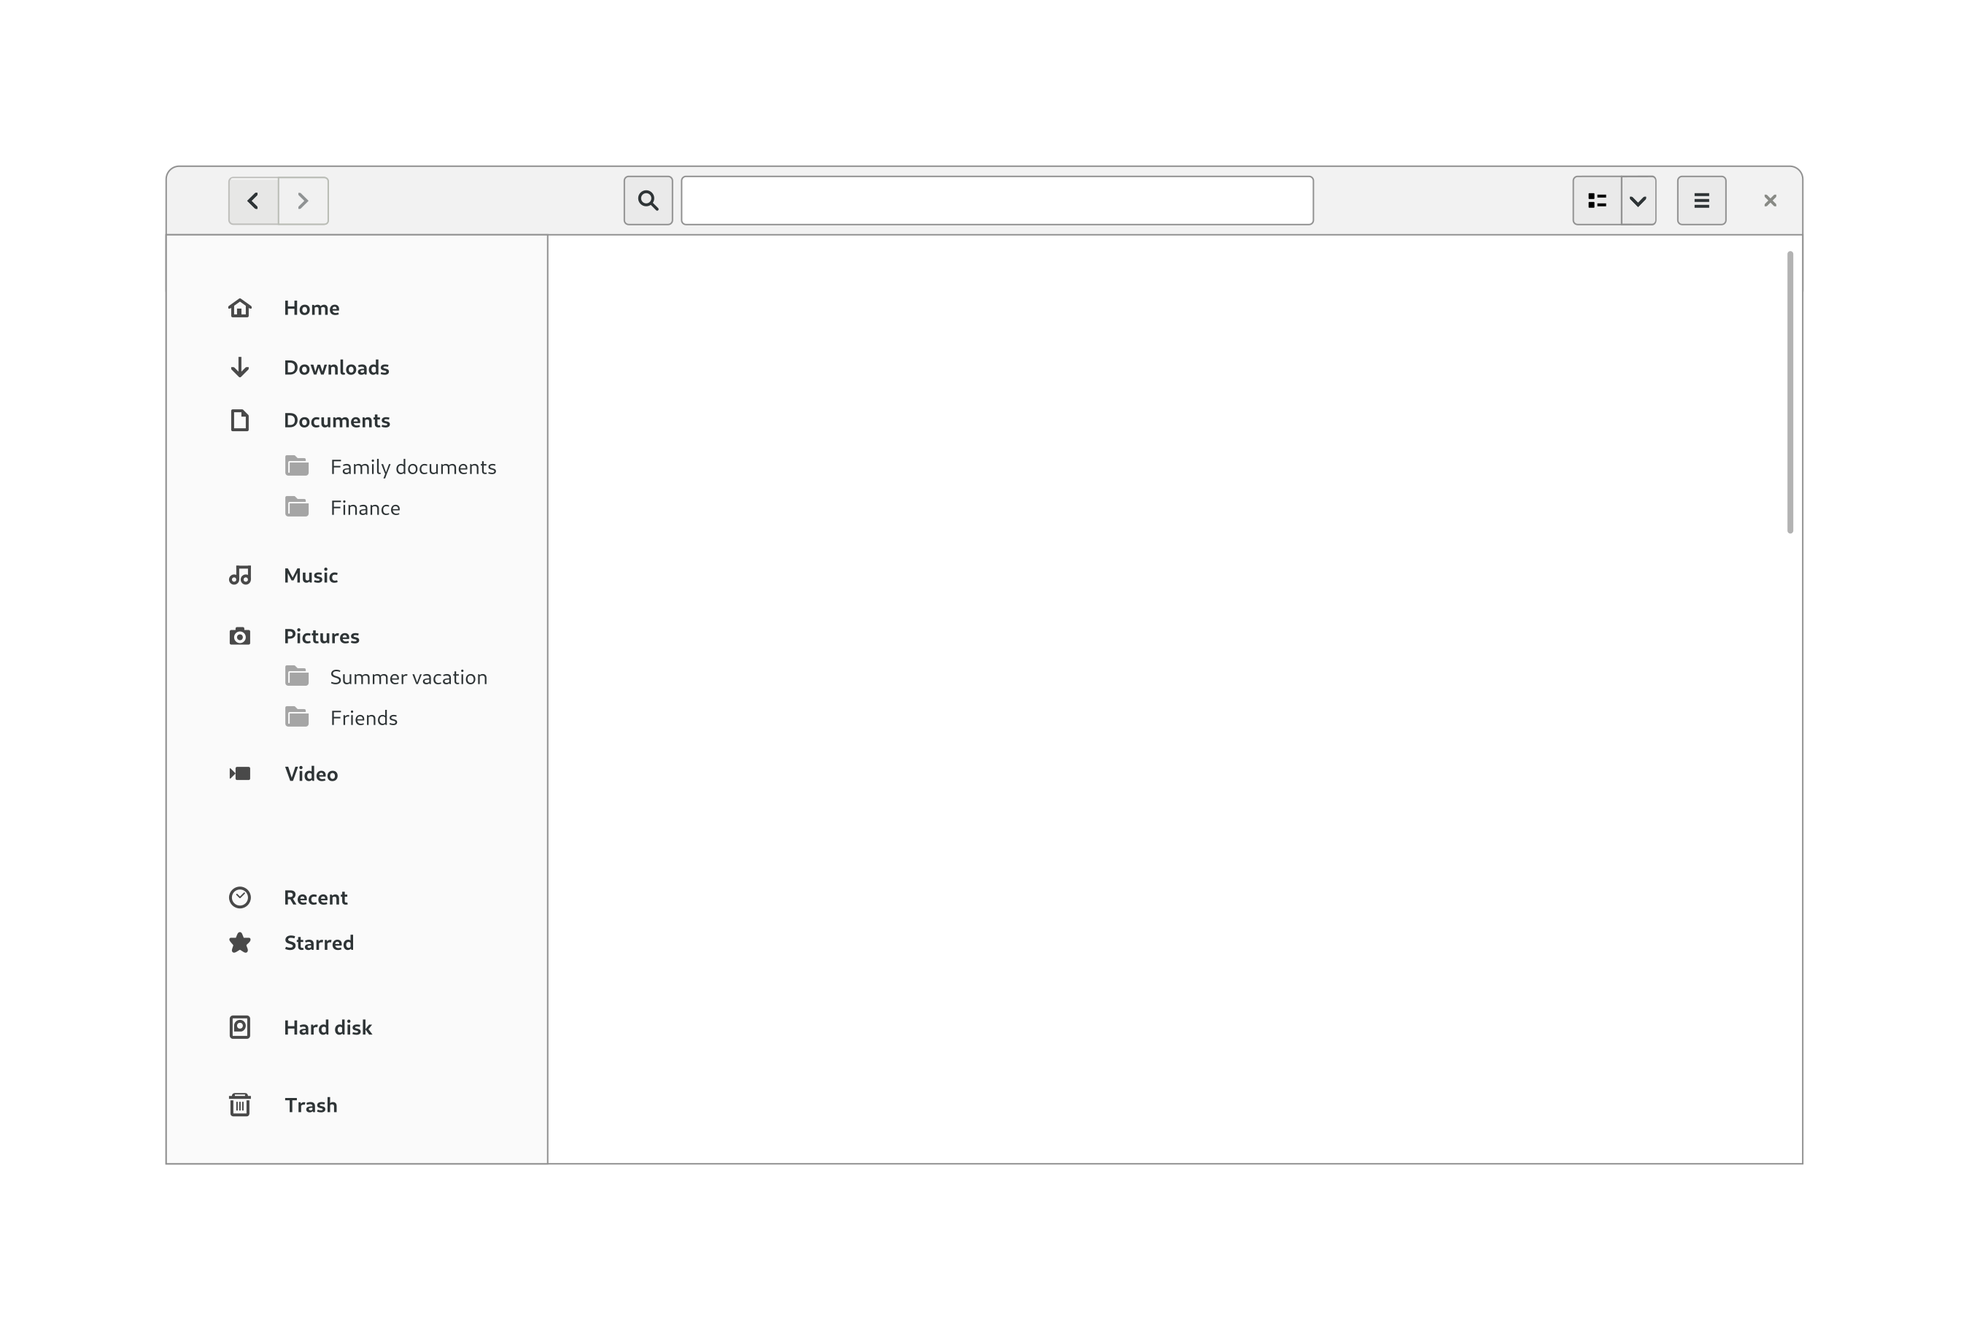Open Pictures in sidebar

tap(321, 636)
